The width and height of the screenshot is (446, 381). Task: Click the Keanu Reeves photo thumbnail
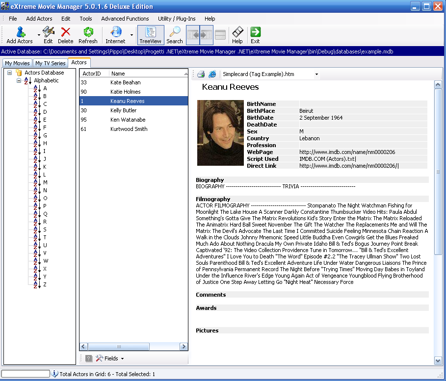[220, 133]
